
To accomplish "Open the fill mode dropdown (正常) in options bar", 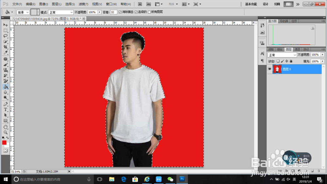I will tap(61, 12).
